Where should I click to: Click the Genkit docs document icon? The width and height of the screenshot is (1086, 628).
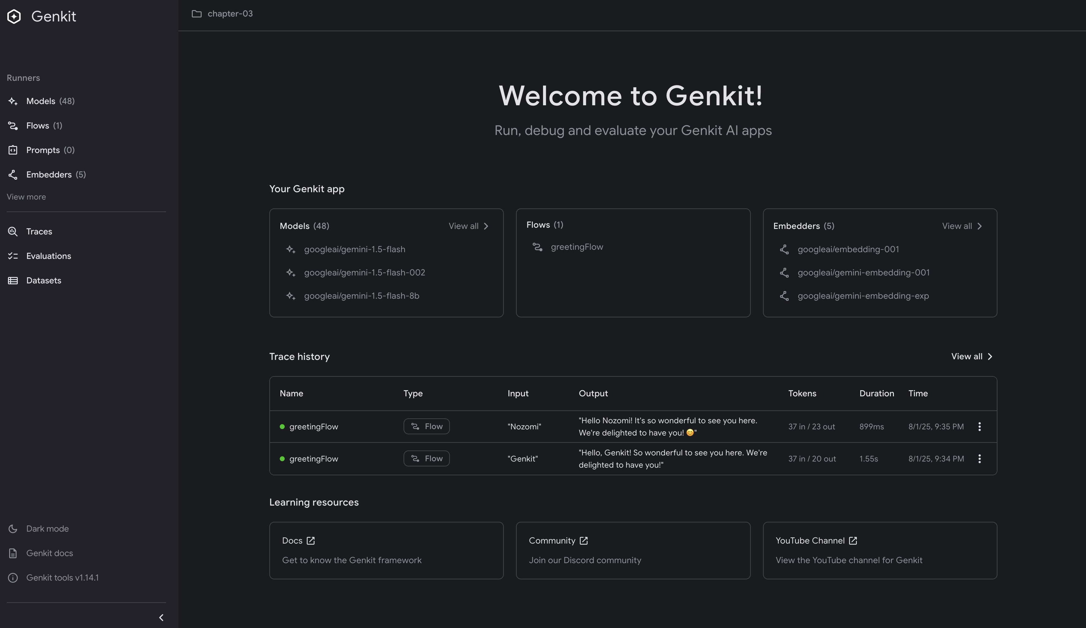click(x=13, y=554)
